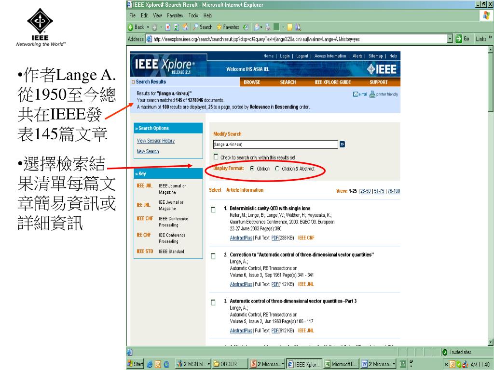The image size is (494, 370).
Task: Switch to IEEE XPLORE GUIDE tab
Action: pyautogui.click(x=332, y=82)
